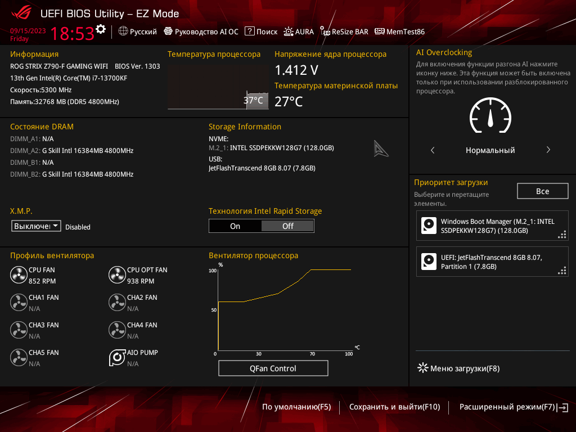576x432 pixels.
Task: Select the CHA5 FAN icon
Action: point(19,357)
